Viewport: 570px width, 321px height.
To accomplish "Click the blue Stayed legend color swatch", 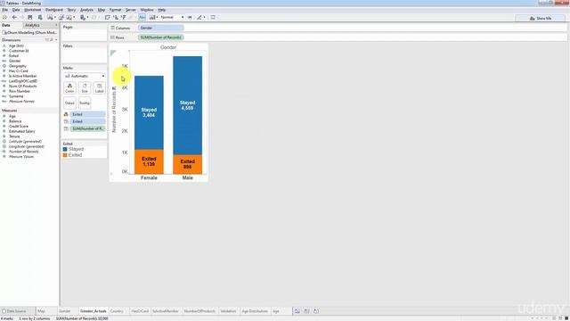I will click(65, 149).
